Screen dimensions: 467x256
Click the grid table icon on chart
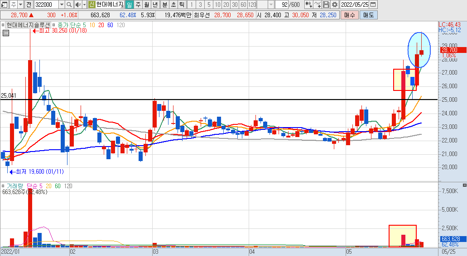point(5,33)
